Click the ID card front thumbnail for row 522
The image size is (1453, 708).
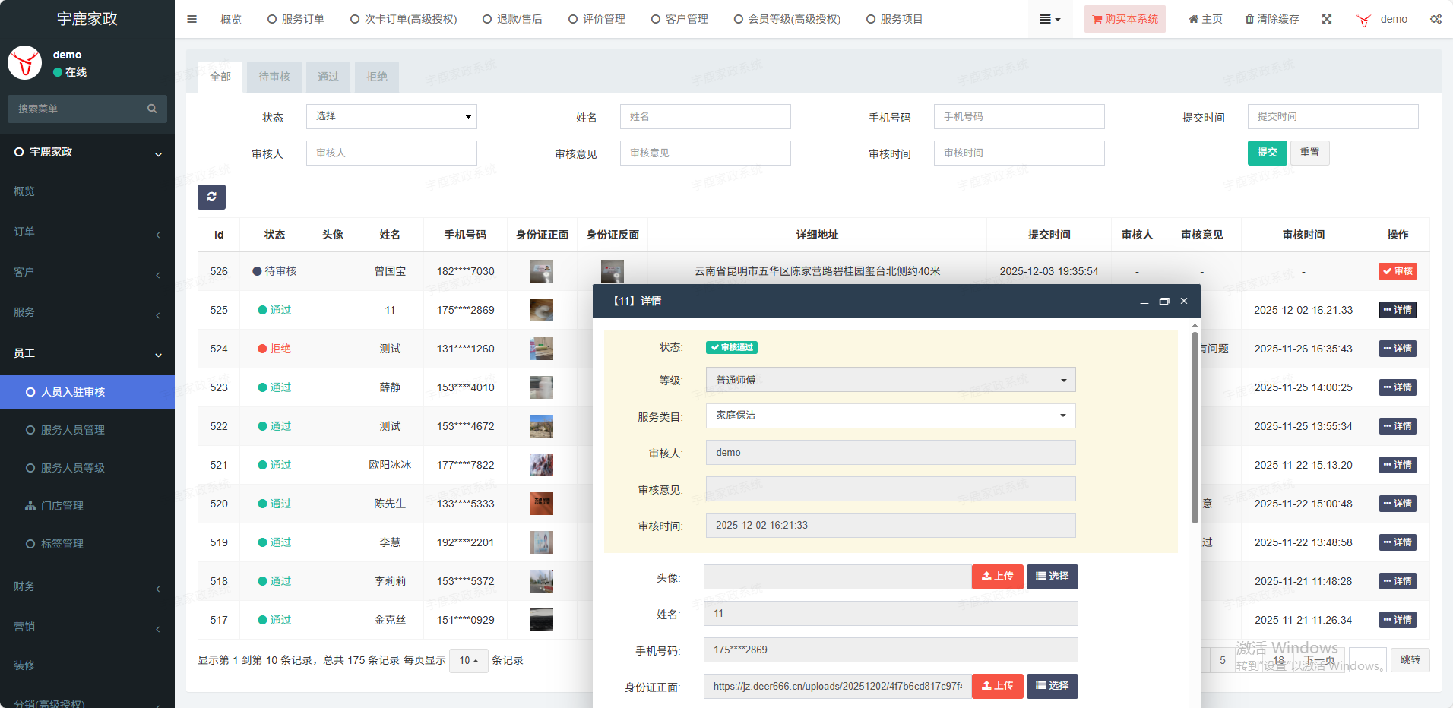[541, 426]
